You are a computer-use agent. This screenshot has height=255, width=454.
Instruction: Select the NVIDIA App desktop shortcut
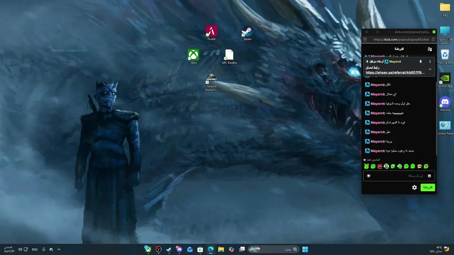pos(445,81)
